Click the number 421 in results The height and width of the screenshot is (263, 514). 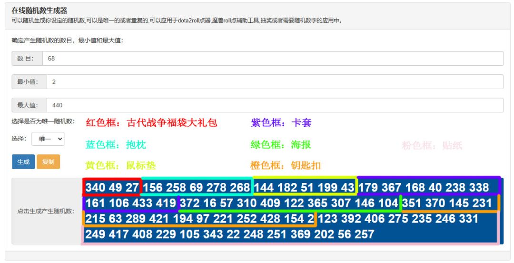click(x=158, y=219)
